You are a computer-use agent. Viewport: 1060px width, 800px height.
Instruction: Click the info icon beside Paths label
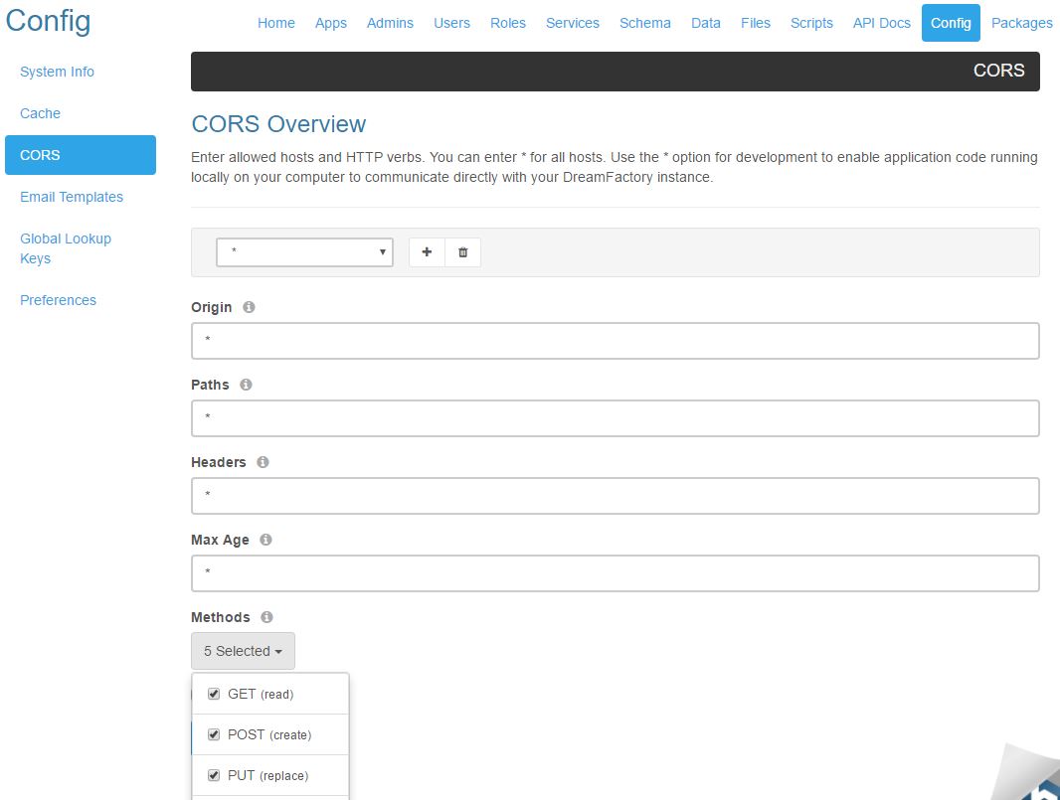(246, 385)
